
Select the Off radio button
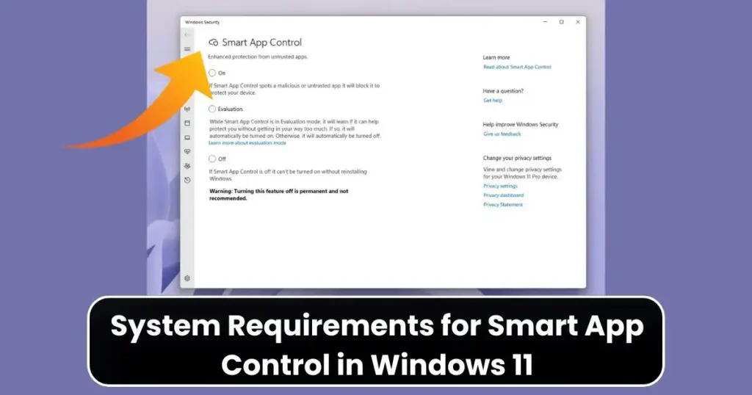click(212, 159)
